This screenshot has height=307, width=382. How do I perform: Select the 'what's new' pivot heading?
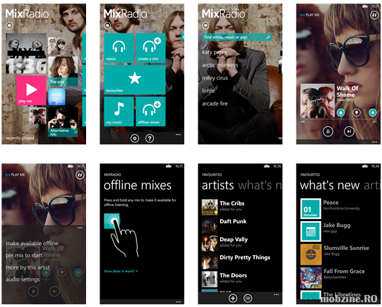[x=330, y=185]
